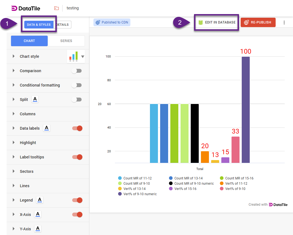Click the EDIT IN DATABASE button
Screen dimensions: 293x235
[217, 22]
